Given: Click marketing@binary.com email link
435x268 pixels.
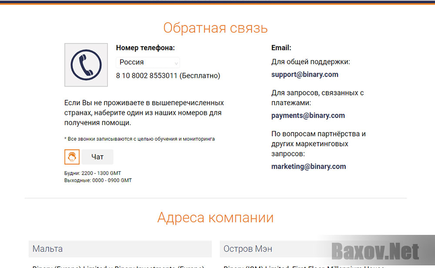Looking at the screenshot, I should coord(308,166).
